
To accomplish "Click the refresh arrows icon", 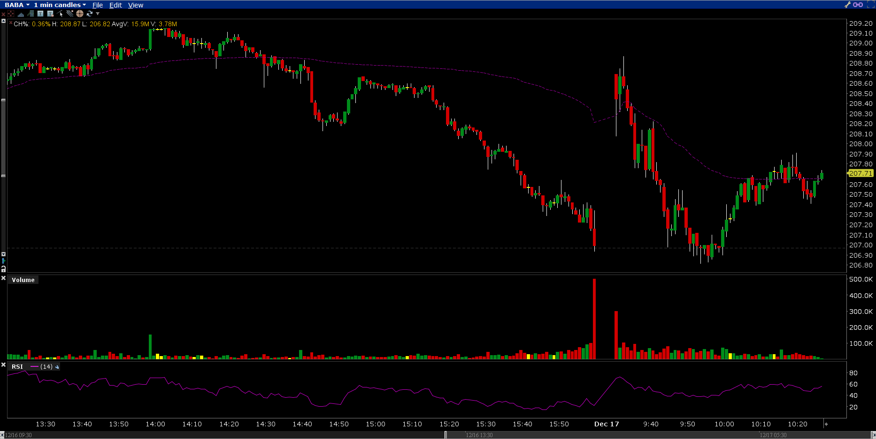I will [x=89, y=14].
